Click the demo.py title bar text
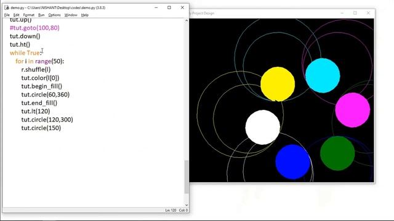Viewport: 394px width, 221px height. (58, 8)
